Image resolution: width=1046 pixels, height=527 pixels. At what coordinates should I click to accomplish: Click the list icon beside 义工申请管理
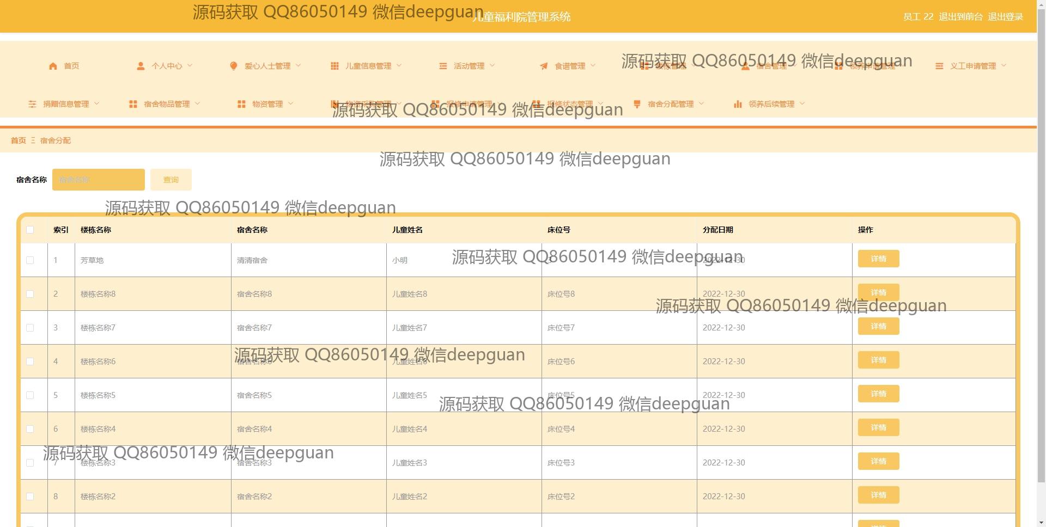pyautogui.click(x=939, y=66)
